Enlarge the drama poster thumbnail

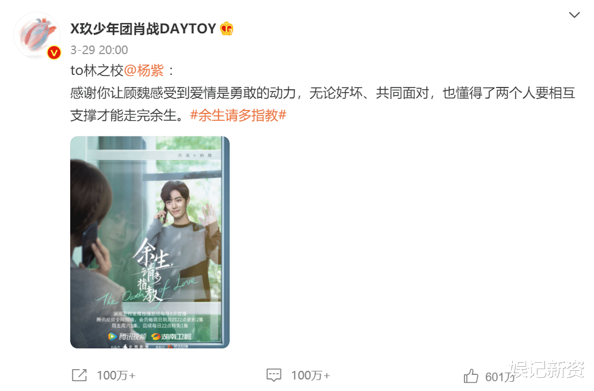pyautogui.click(x=150, y=242)
